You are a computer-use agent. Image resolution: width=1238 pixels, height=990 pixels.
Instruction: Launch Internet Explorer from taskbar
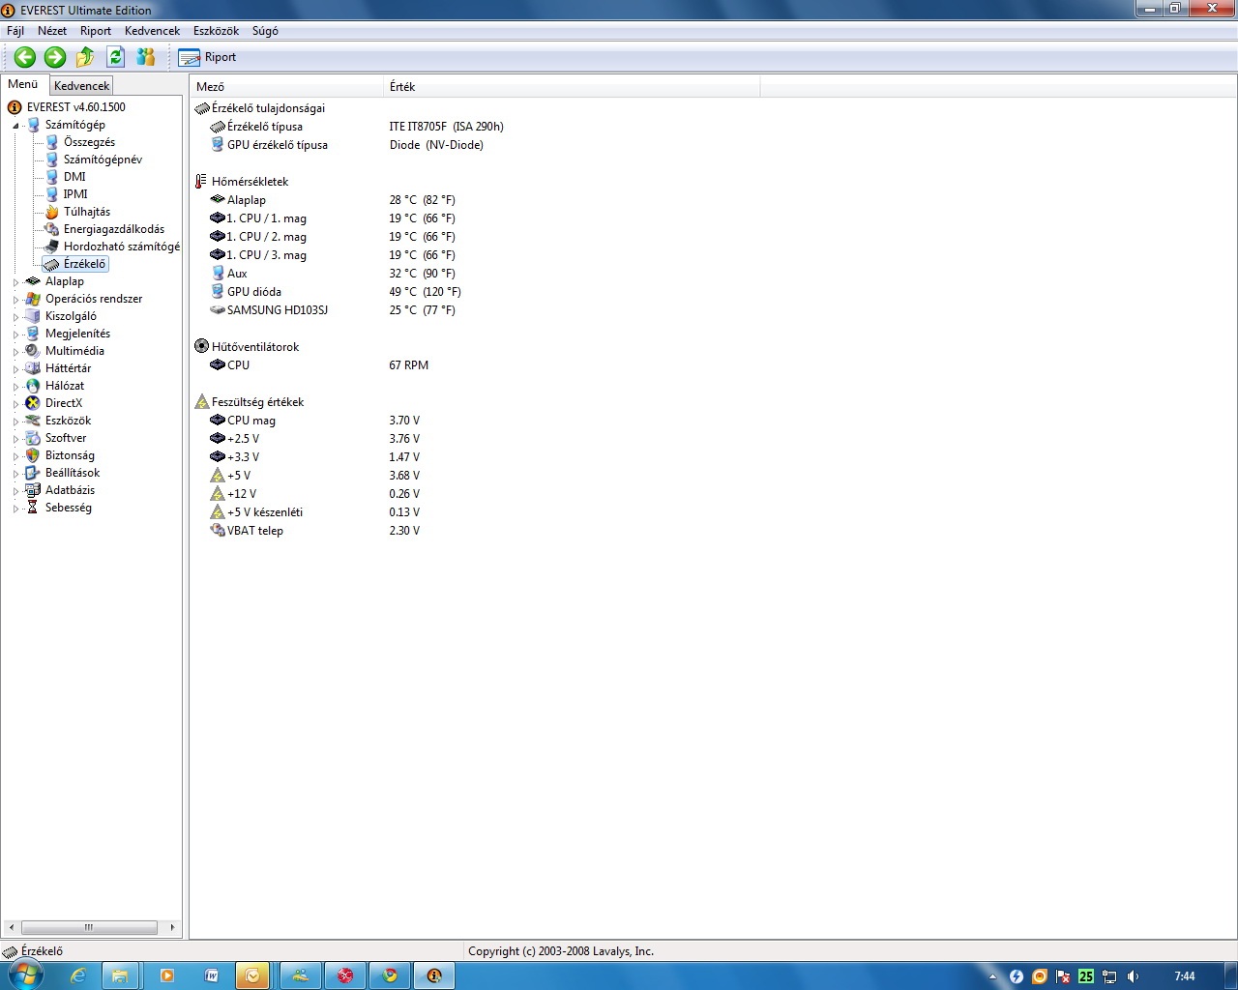[78, 975]
